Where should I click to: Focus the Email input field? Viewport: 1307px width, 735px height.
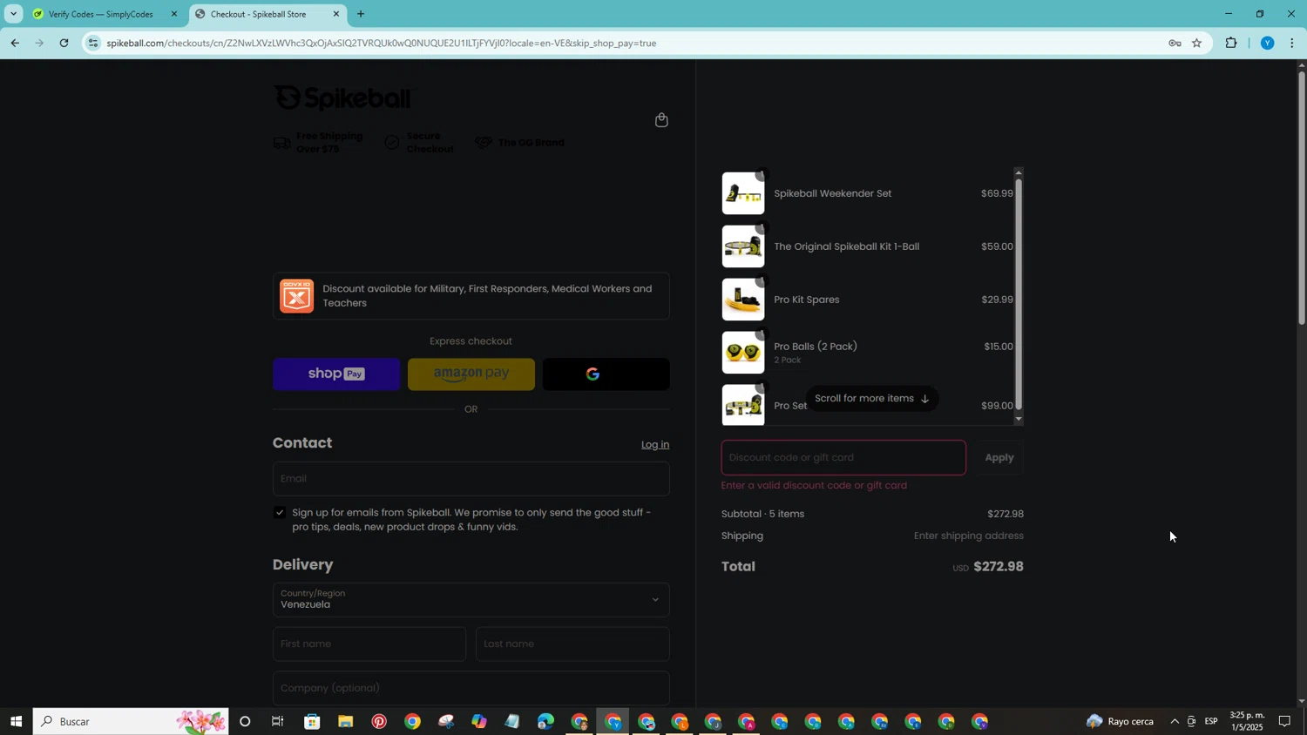(x=471, y=478)
